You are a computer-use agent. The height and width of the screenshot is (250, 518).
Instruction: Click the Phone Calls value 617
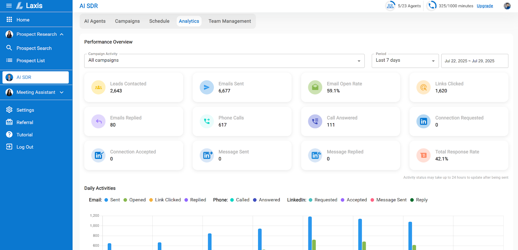click(222, 125)
